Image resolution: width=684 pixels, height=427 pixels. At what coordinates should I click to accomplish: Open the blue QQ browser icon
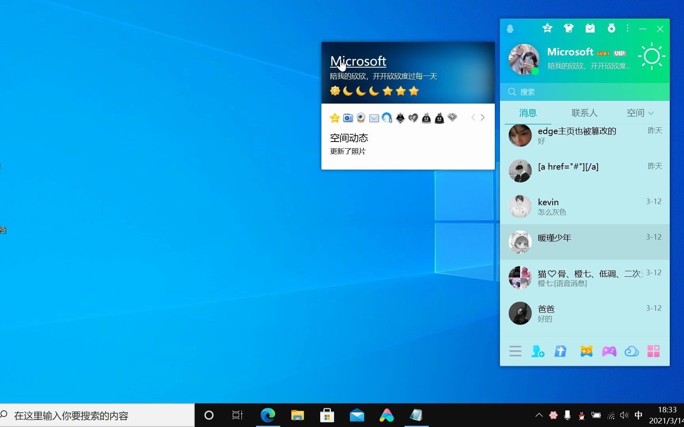point(387,117)
